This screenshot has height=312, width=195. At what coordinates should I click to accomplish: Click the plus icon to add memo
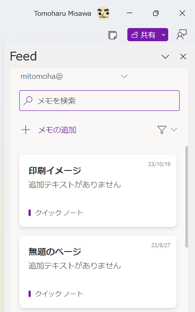click(x=26, y=130)
